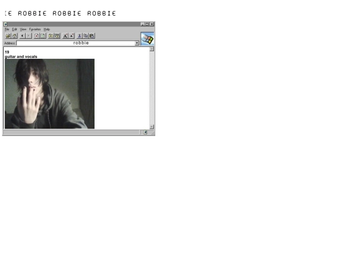Go back with the left arrow button
The image size is (338, 253).
pos(23,36)
